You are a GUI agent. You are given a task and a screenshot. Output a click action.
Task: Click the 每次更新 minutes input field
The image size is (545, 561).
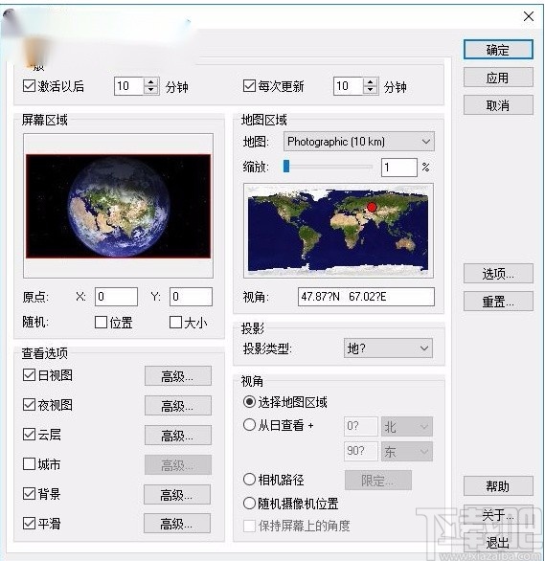349,86
